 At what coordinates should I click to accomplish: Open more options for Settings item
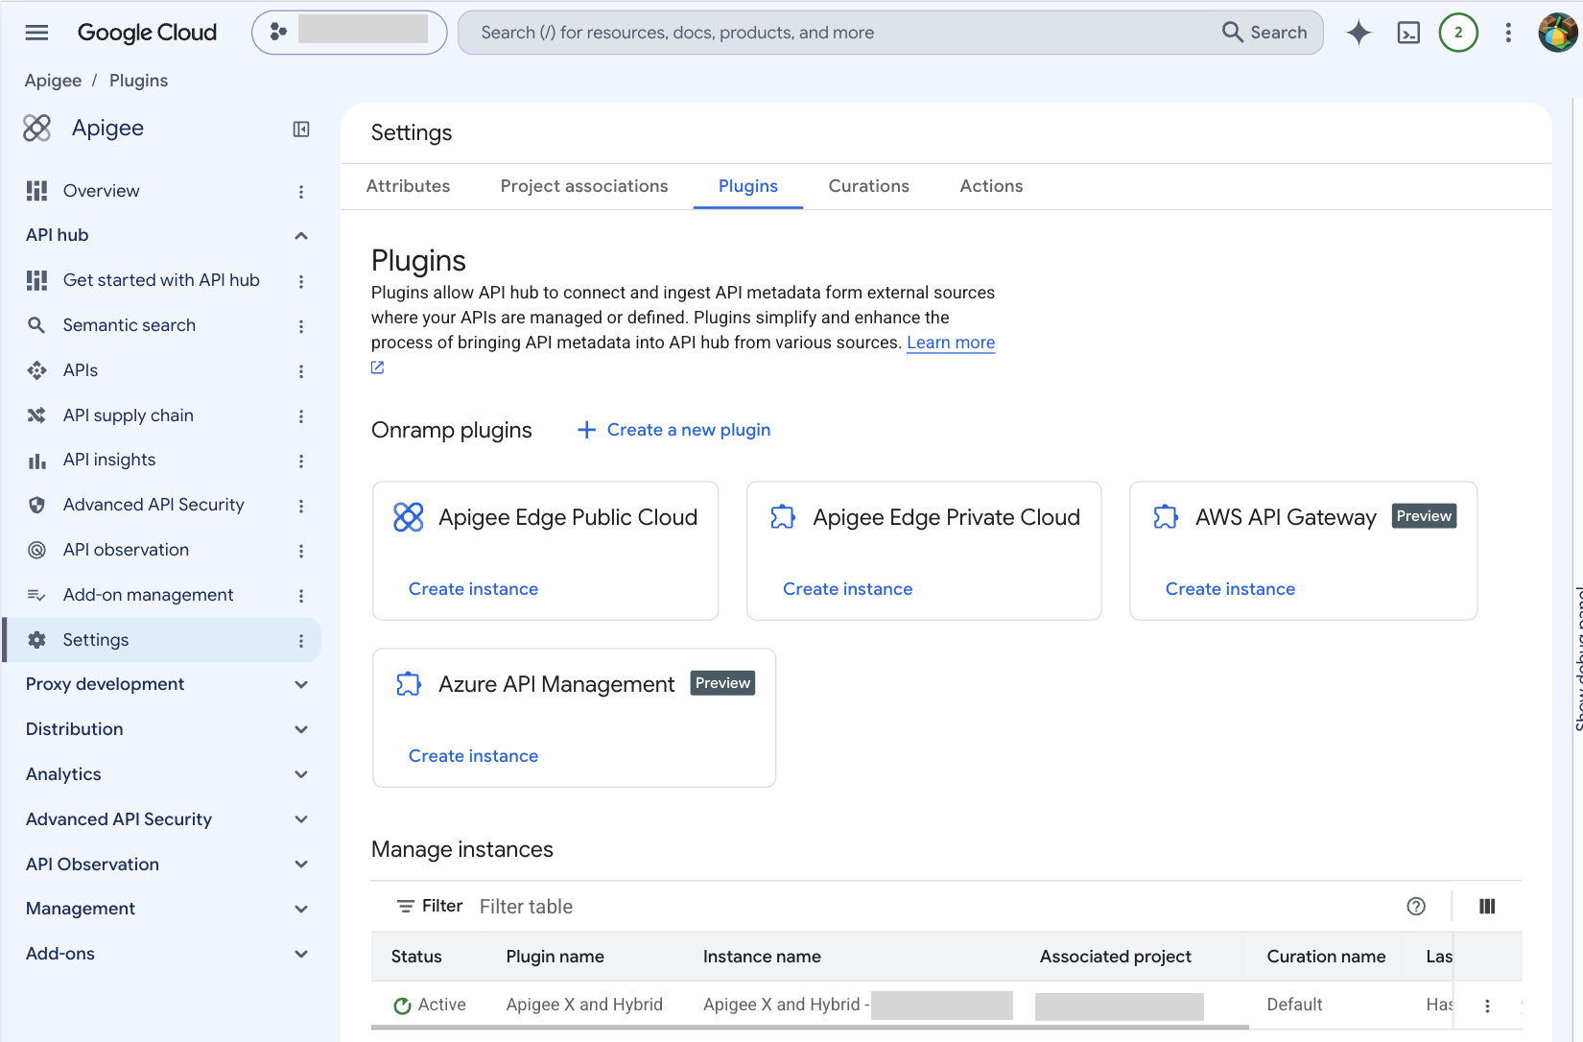coord(301,641)
